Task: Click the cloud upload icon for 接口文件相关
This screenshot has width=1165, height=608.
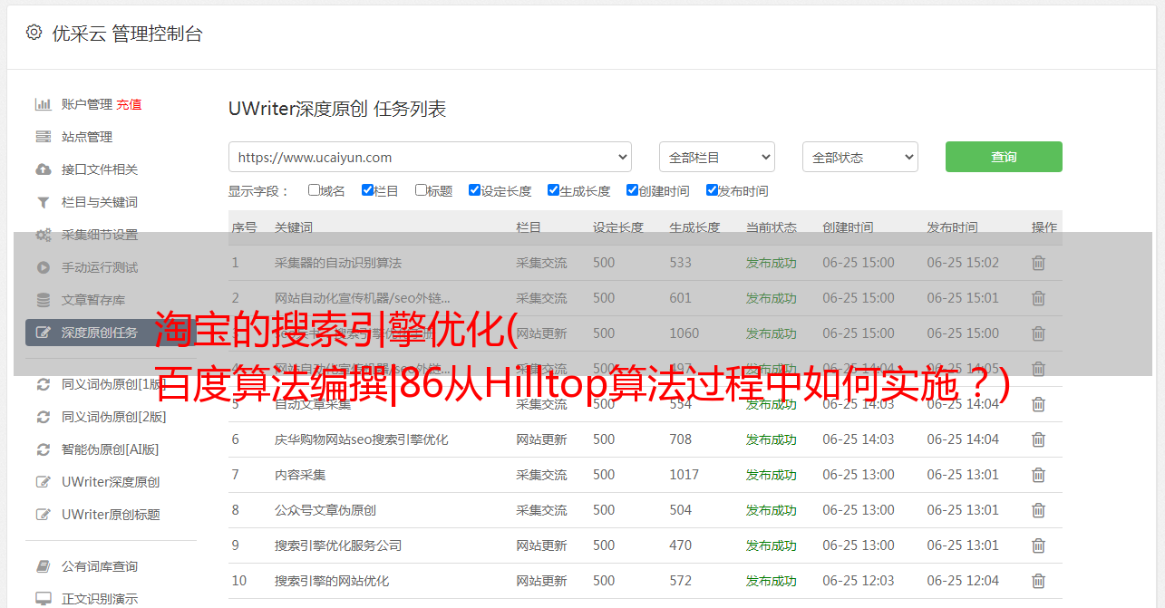Action: coord(43,169)
